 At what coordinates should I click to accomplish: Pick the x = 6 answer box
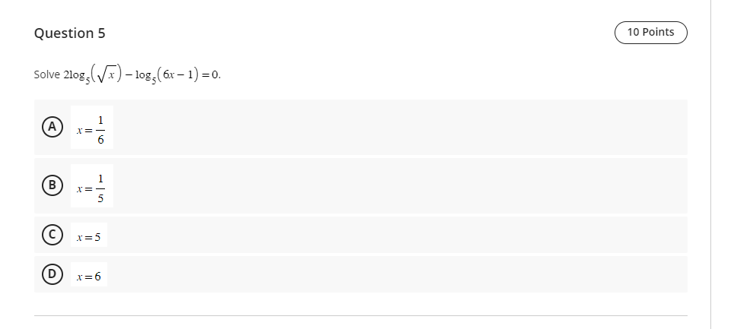pyautogui.click(x=89, y=274)
